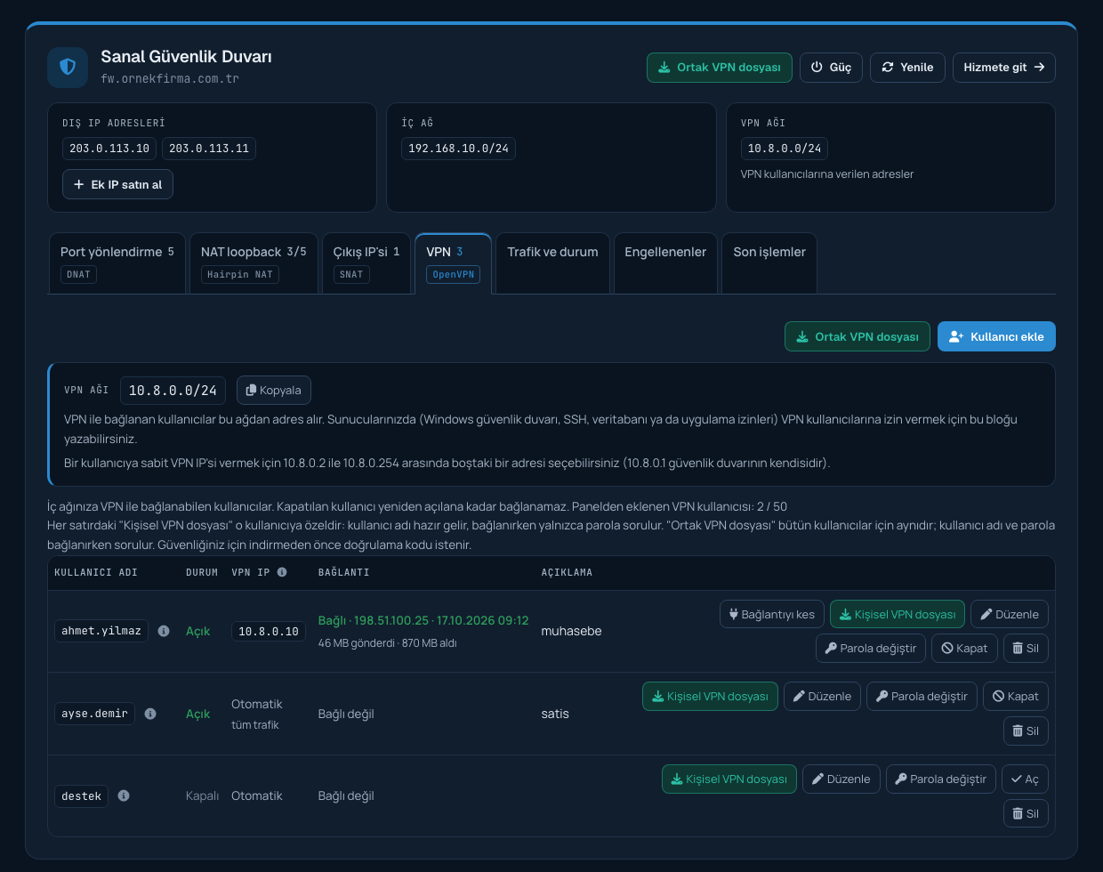
Task: Delete the ahmet.yilmaz user with Sil
Action: (x=1026, y=648)
